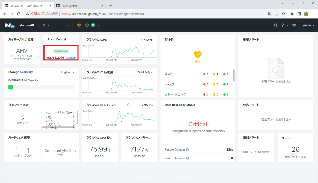Click the IO latency help icon
Image resolution: width=318 pixels, height=183 pixels.
(129, 105)
